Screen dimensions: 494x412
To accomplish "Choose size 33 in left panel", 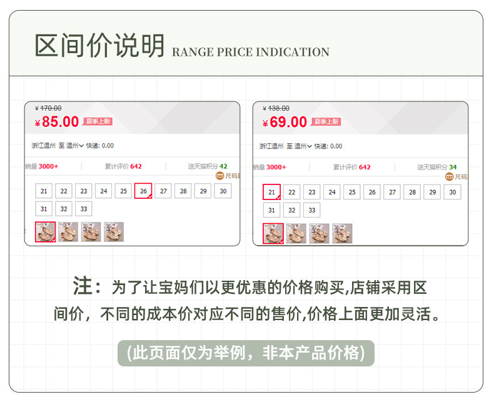I will click(x=83, y=209).
